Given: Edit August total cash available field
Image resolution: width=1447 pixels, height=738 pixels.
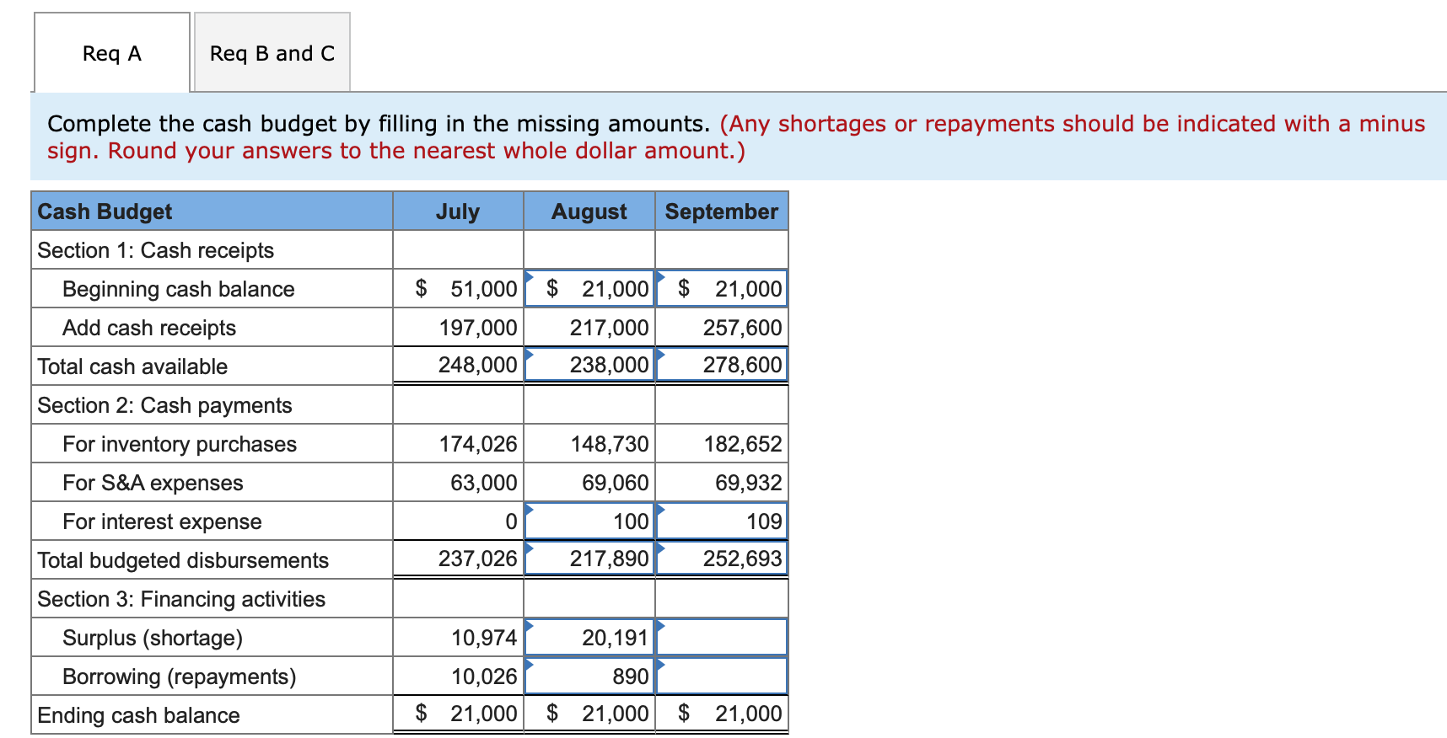Looking at the screenshot, I should click(x=589, y=365).
